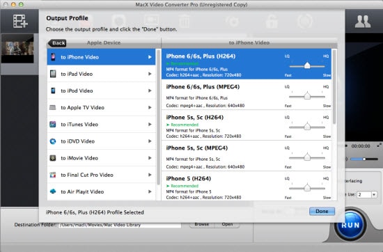Click the Done button

click(x=322, y=211)
